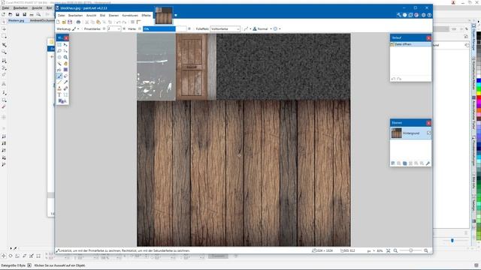
Task: Open the Bearbeiten menu in paint.net
Action: 75,15
